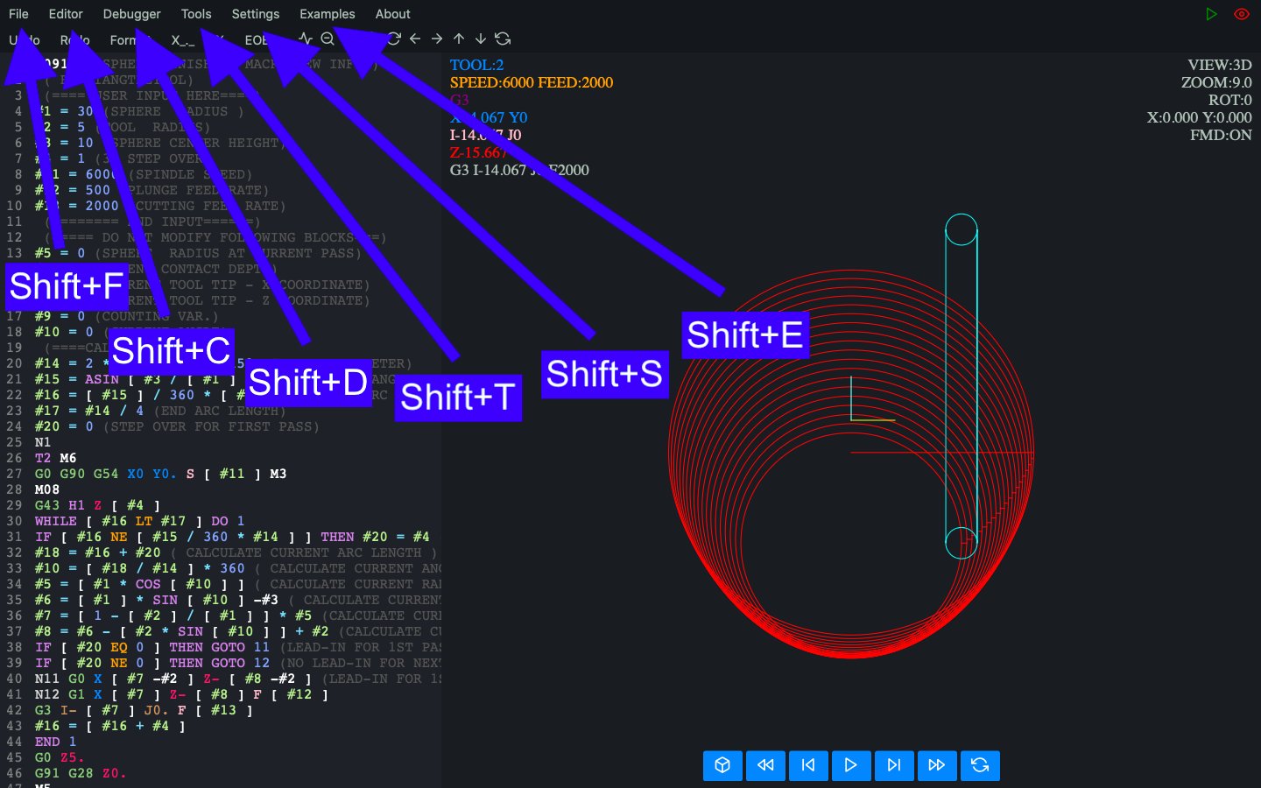1261x788 pixels.
Task: Click the purple G3 status line
Action: tap(460, 100)
